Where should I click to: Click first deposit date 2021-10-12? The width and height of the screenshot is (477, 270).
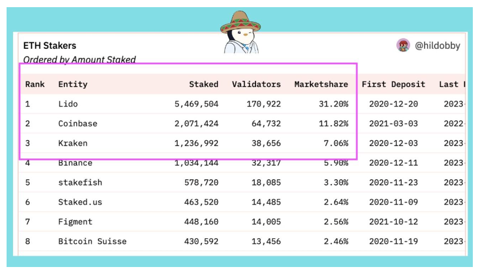tap(393, 222)
